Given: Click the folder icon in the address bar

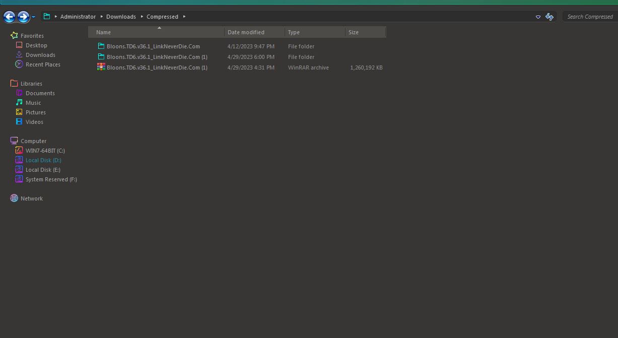Looking at the screenshot, I should click(x=47, y=17).
